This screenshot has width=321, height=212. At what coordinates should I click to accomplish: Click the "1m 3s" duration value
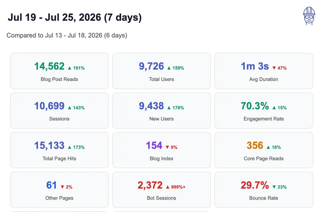[255, 66]
